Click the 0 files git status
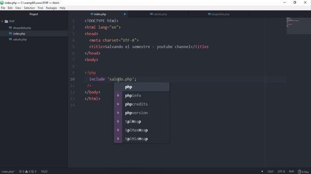Image resolution: width=311 pixels, height=174 pixels. [x=303, y=172]
